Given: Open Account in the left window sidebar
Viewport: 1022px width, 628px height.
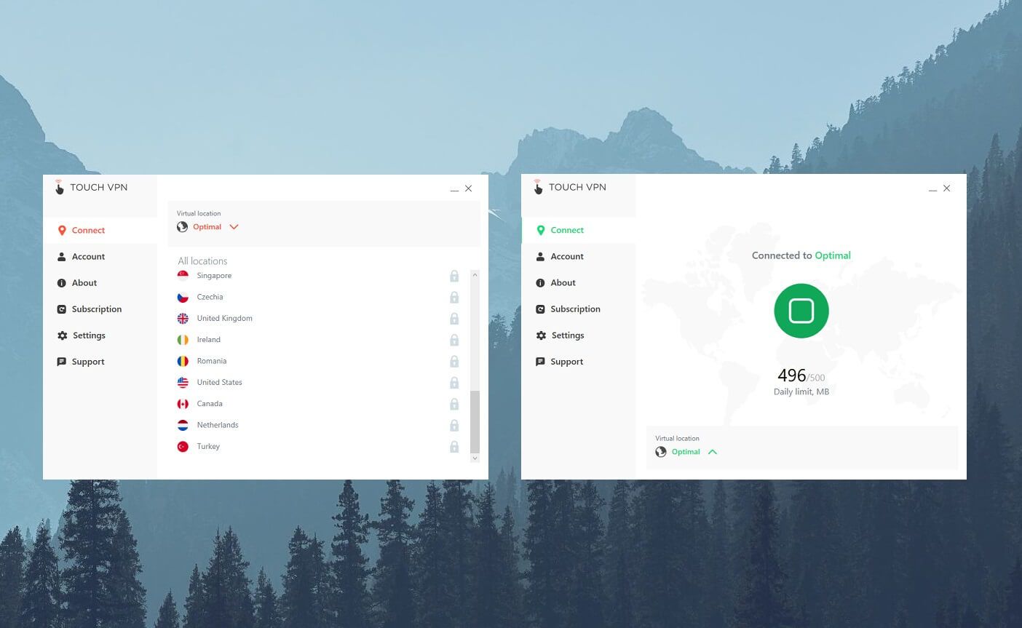Looking at the screenshot, I should pyautogui.click(x=100, y=256).
